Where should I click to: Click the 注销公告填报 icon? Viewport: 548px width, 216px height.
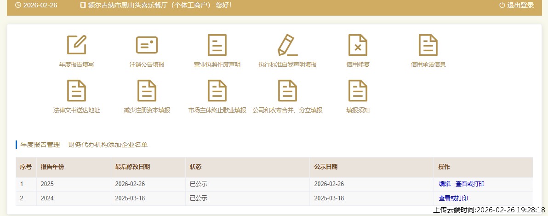(147, 45)
